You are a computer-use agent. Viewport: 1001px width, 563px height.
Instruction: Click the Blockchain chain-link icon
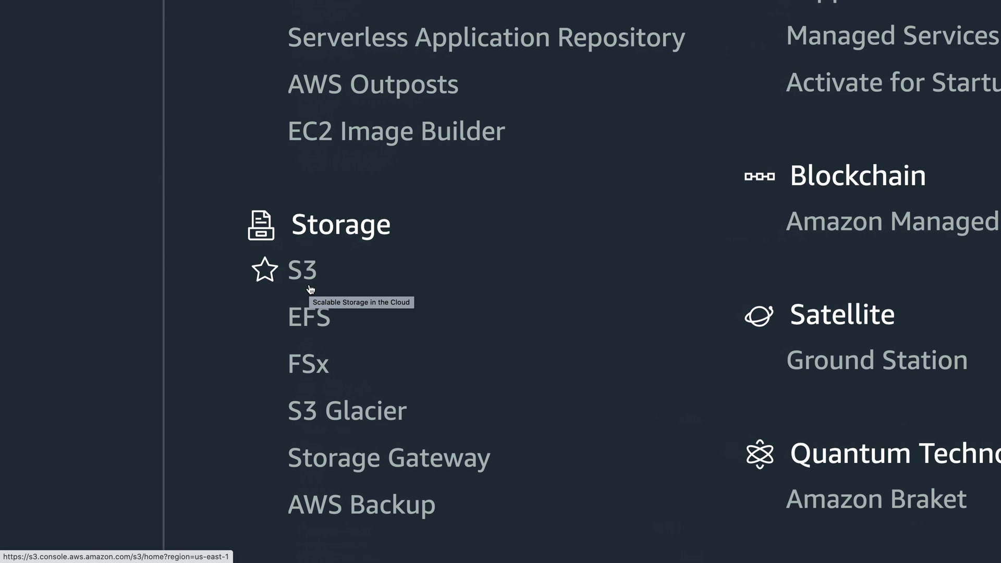coord(760,177)
